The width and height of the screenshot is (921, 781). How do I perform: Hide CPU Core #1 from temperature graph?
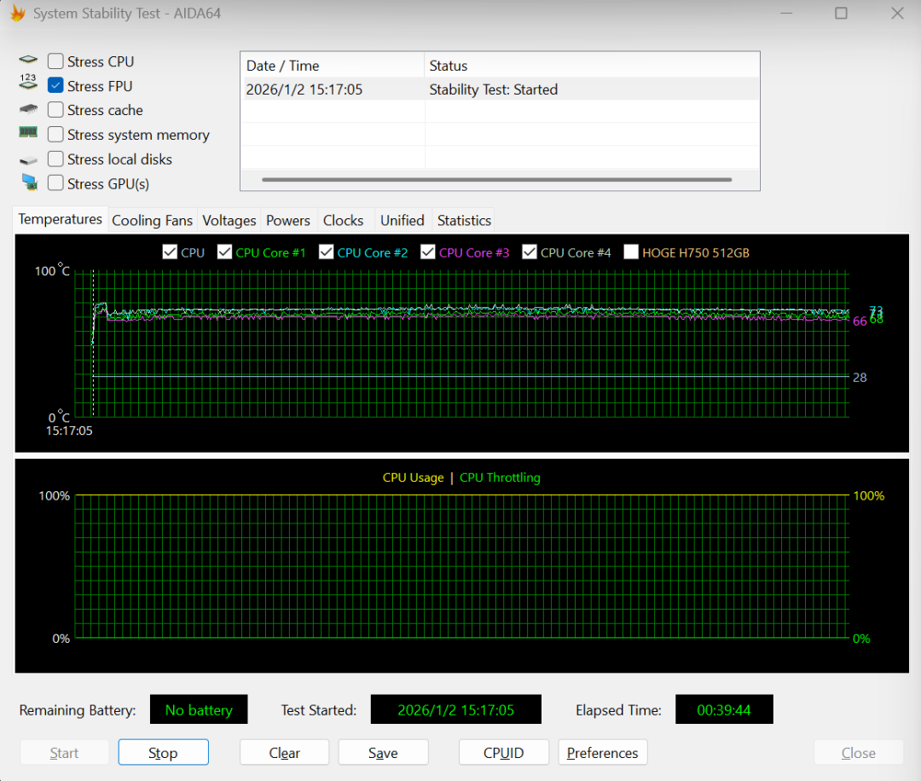225,252
